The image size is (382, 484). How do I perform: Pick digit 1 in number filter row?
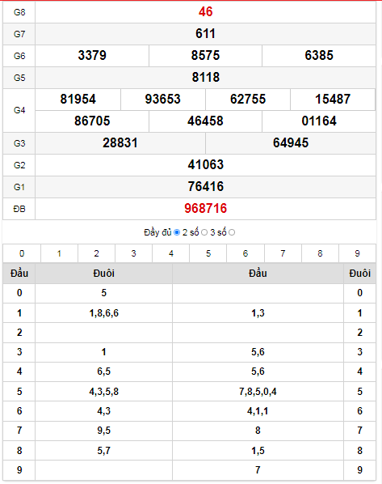(x=59, y=253)
